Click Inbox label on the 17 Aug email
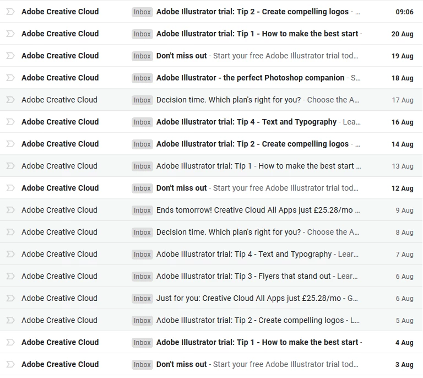Screen dimensions: 423x378 coord(142,100)
